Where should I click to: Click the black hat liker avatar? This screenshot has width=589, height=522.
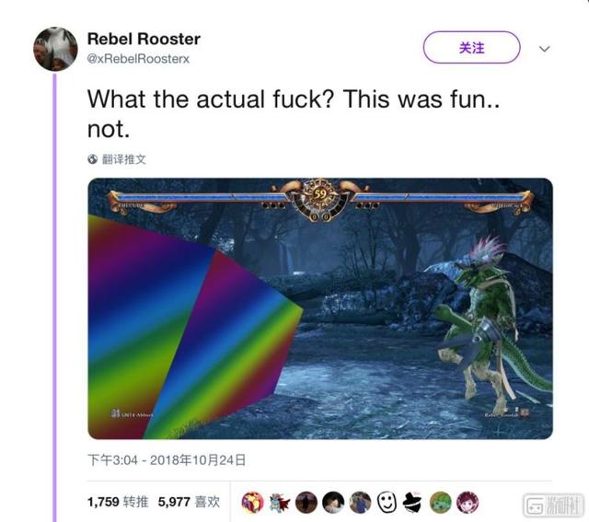413,503
